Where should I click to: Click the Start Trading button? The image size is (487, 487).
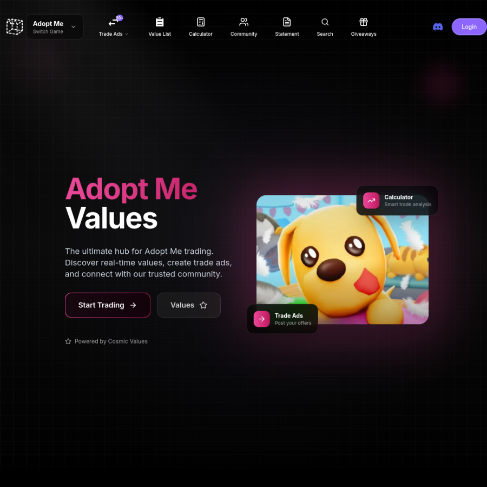108,305
